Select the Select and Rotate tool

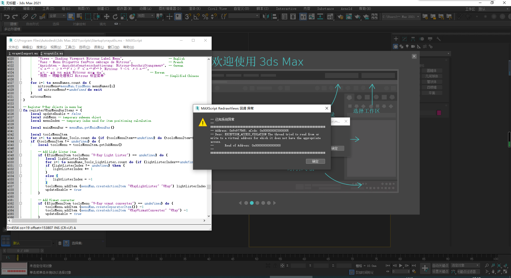click(115, 16)
